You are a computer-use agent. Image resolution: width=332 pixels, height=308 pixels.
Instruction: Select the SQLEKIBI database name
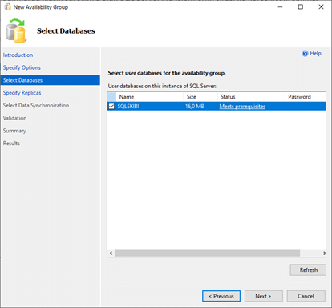[128, 107]
